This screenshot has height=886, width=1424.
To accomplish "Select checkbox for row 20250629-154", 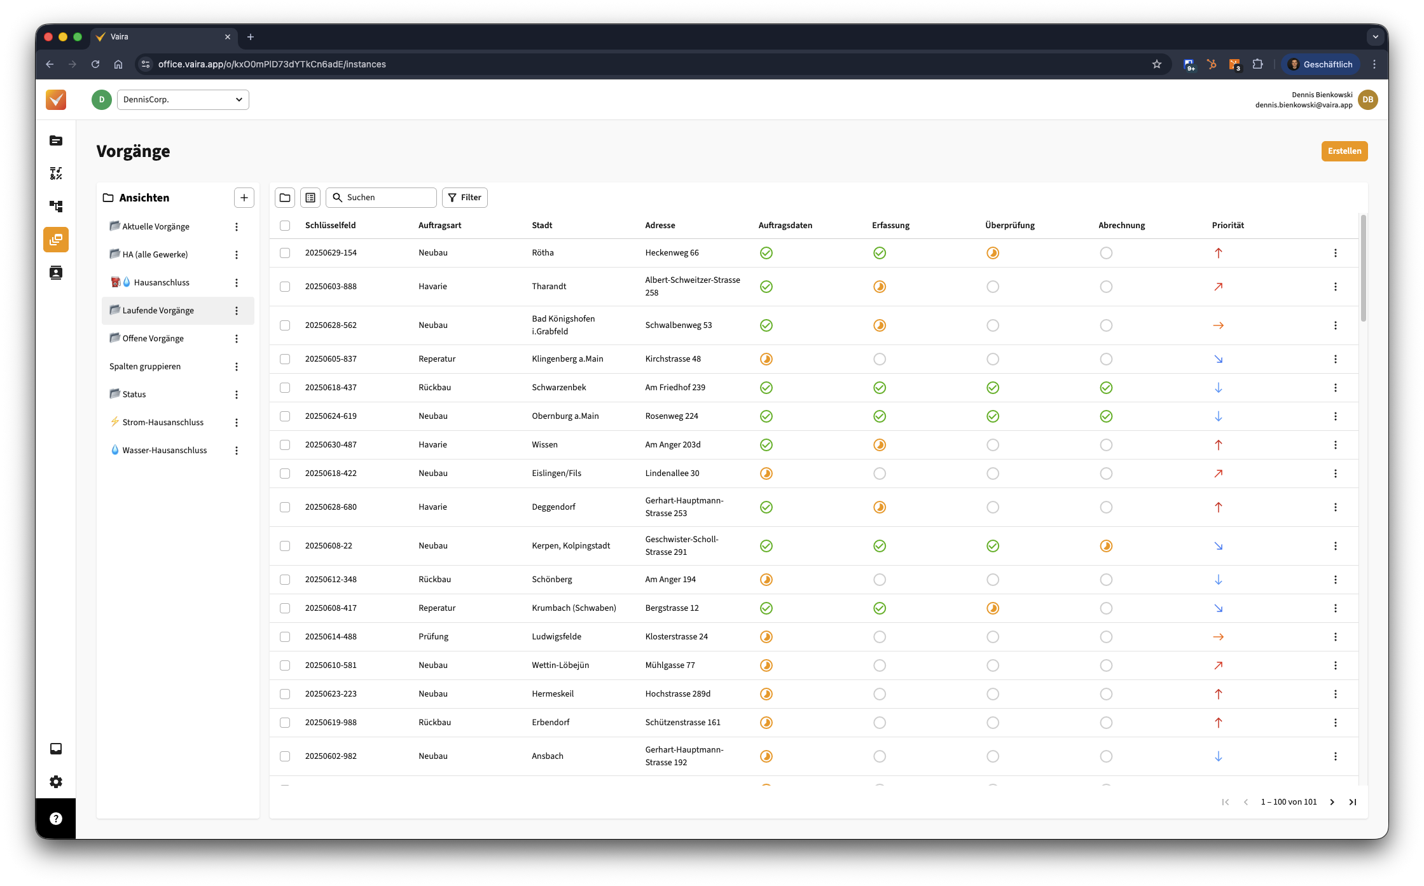I will (x=285, y=253).
